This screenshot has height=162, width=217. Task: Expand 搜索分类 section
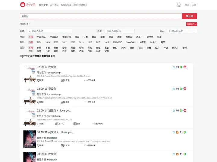point(25,24)
